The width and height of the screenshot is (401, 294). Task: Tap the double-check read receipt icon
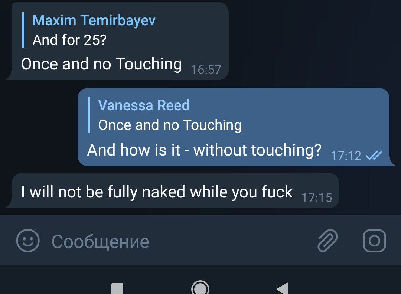tap(374, 155)
